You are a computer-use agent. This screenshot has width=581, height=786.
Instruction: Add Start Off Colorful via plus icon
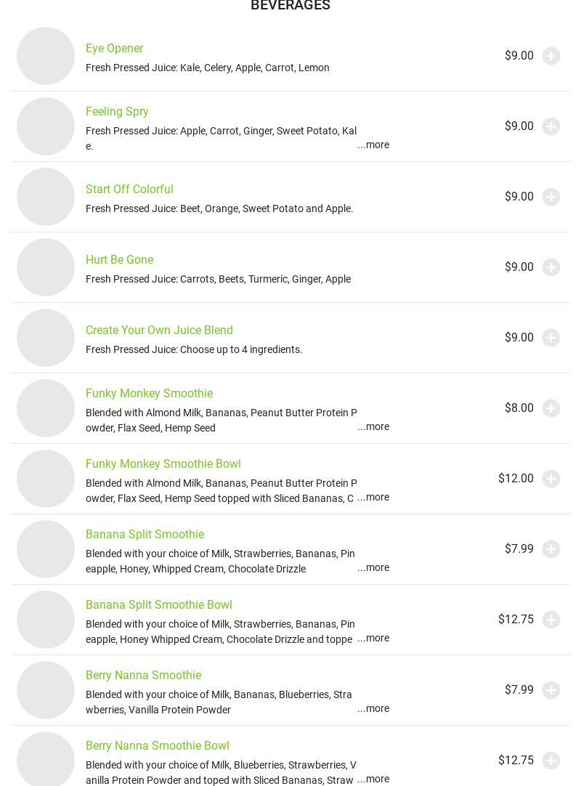551,197
